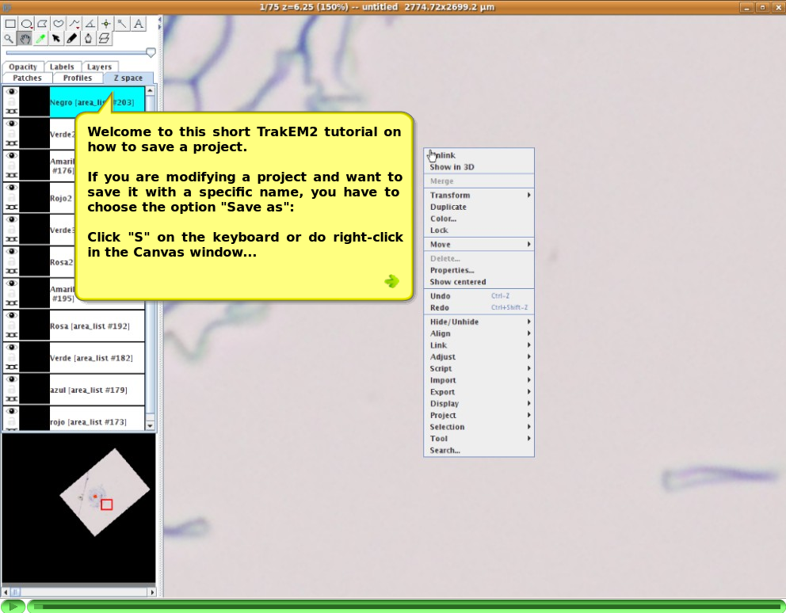The height and width of the screenshot is (613, 786).
Task: Toggle visibility eye of Rojo2 row
Action: tap(12, 188)
